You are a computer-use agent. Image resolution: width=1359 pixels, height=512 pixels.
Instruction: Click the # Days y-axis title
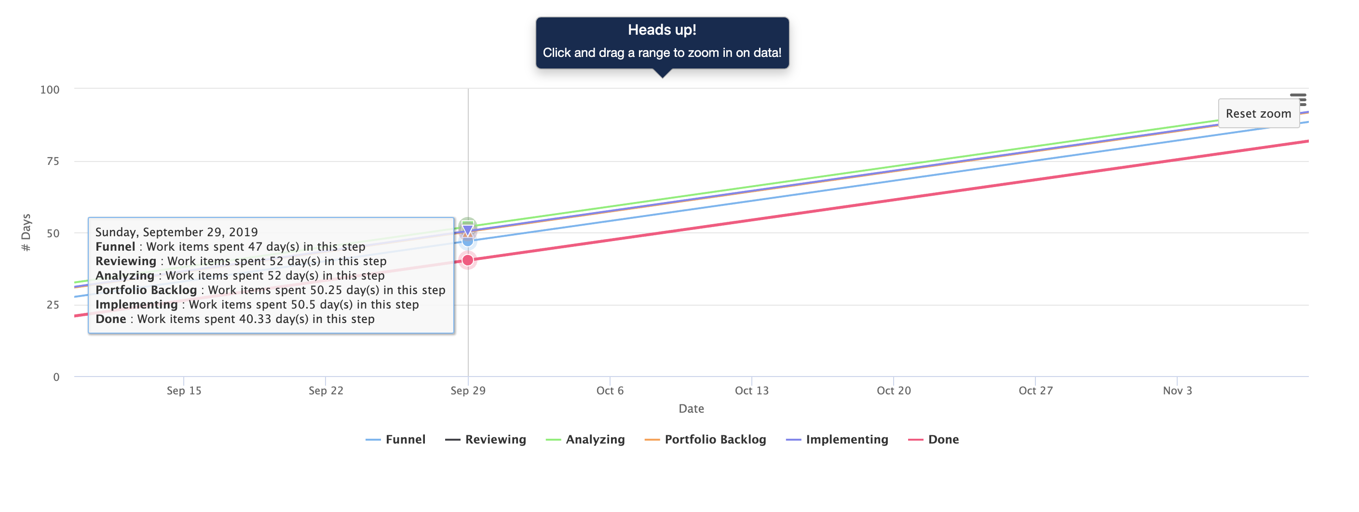[x=26, y=232]
